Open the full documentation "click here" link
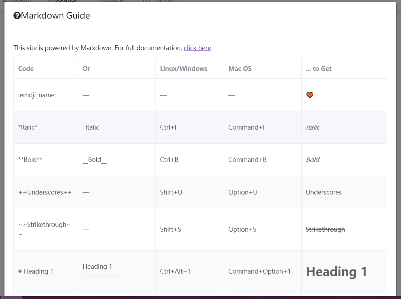This screenshot has height=299, width=401. [197, 48]
